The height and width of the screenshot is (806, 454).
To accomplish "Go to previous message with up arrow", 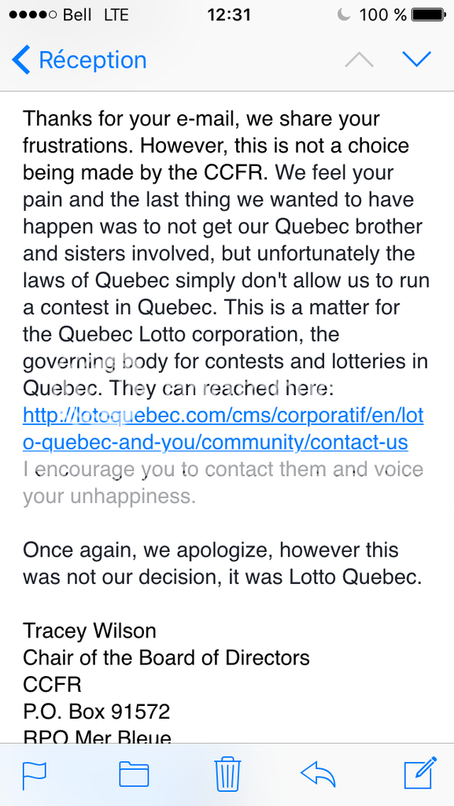I will click(359, 60).
